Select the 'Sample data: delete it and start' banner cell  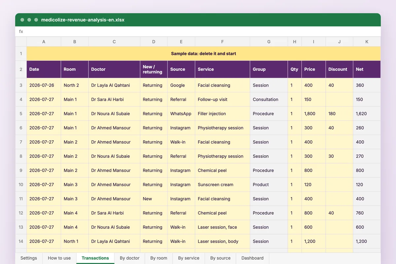coord(204,53)
